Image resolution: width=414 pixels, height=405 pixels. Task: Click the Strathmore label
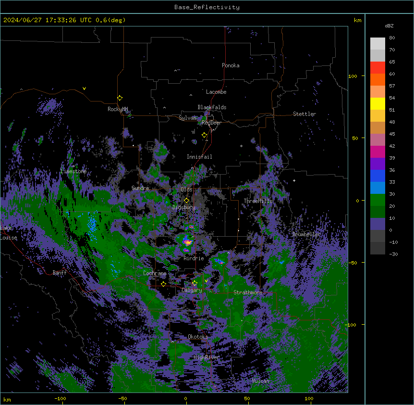pos(248,292)
